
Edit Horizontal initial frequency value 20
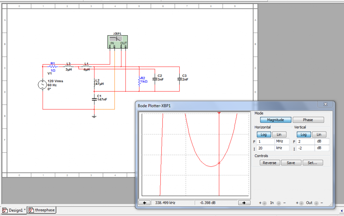[265, 148]
